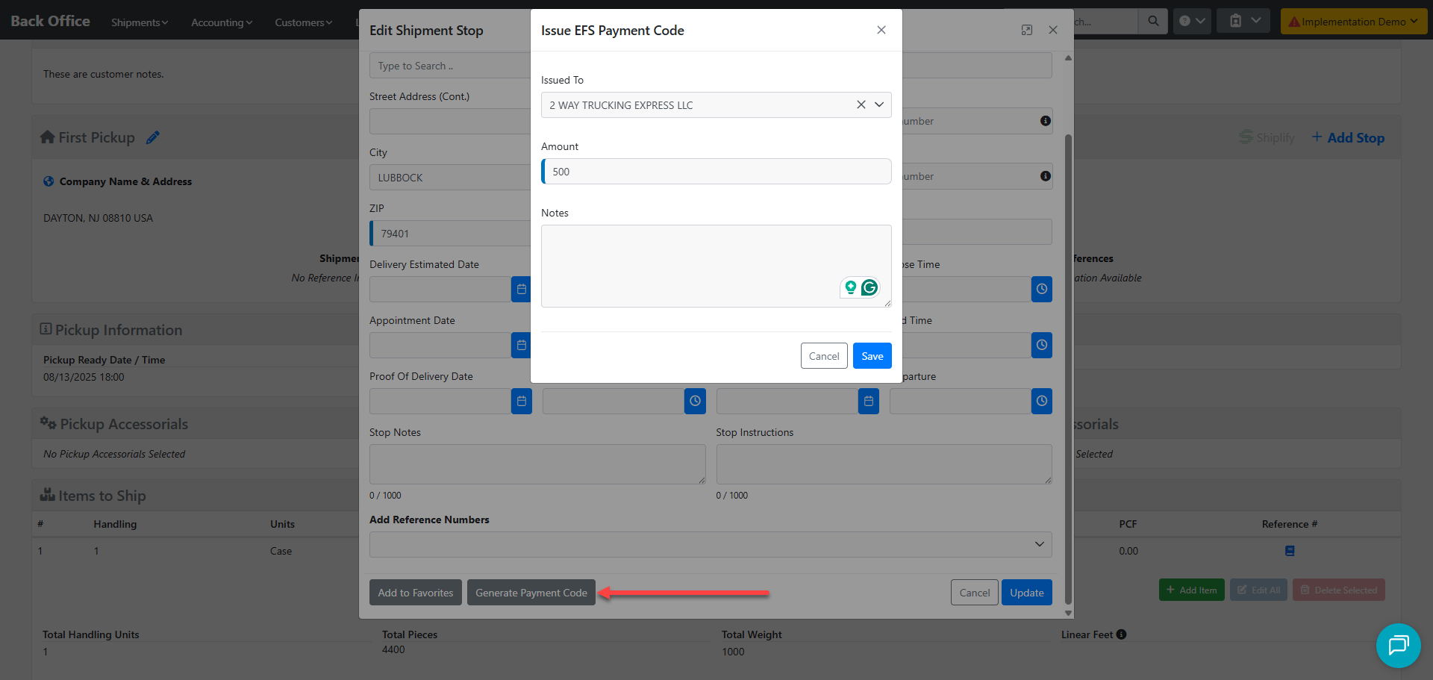Click Generate Payment Code button
Screen dimensions: 1433x680
click(x=531, y=593)
